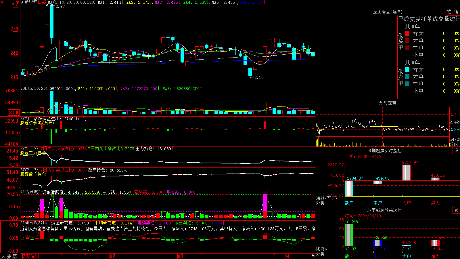Click the 散户持仓: 50.528 value
The image size is (460, 259).
point(106,170)
